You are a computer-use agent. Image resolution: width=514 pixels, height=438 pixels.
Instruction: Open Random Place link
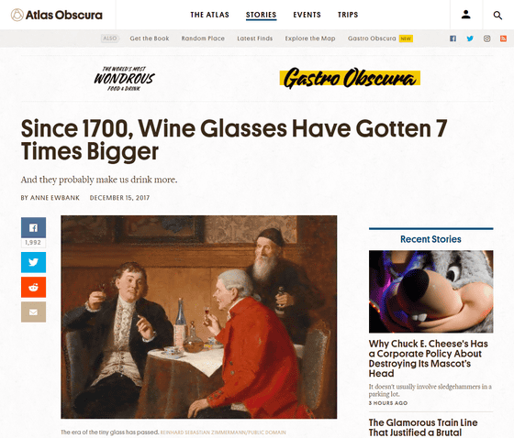[x=203, y=38]
